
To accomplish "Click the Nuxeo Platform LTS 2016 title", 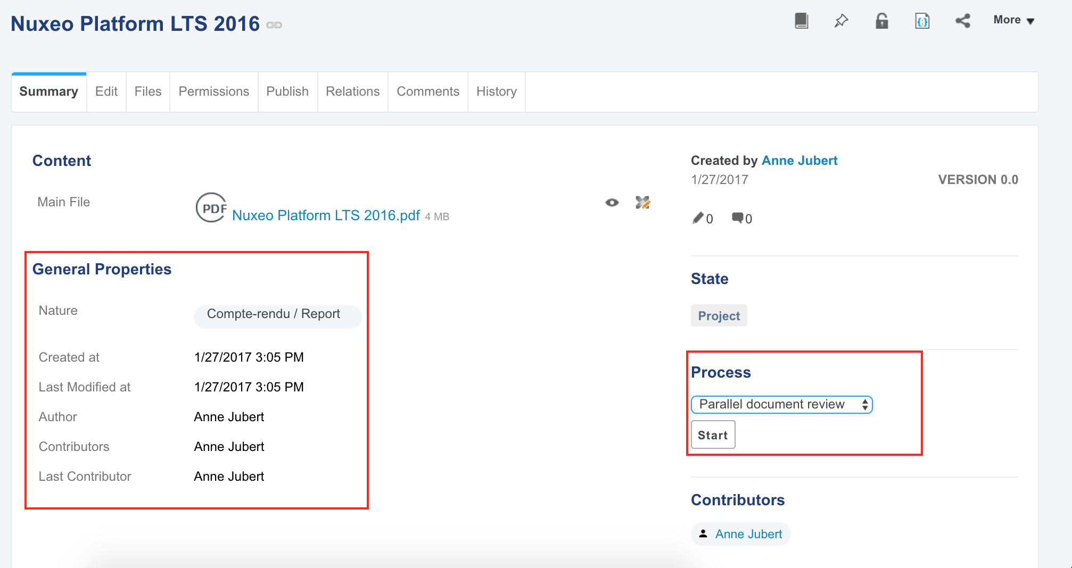I will click(135, 24).
